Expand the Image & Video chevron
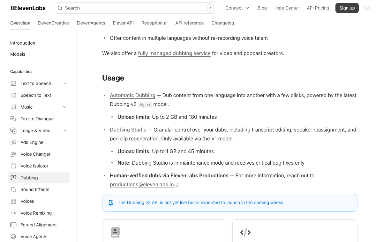383x242 pixels. 65,131
